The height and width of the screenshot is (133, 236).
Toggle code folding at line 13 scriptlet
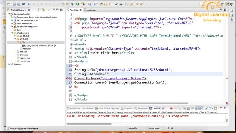[73, 66]
